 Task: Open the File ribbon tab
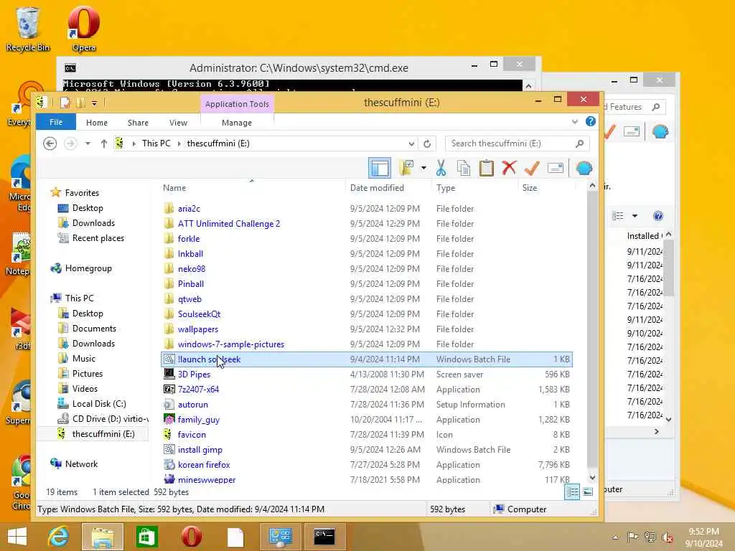(x=56, y=122)
